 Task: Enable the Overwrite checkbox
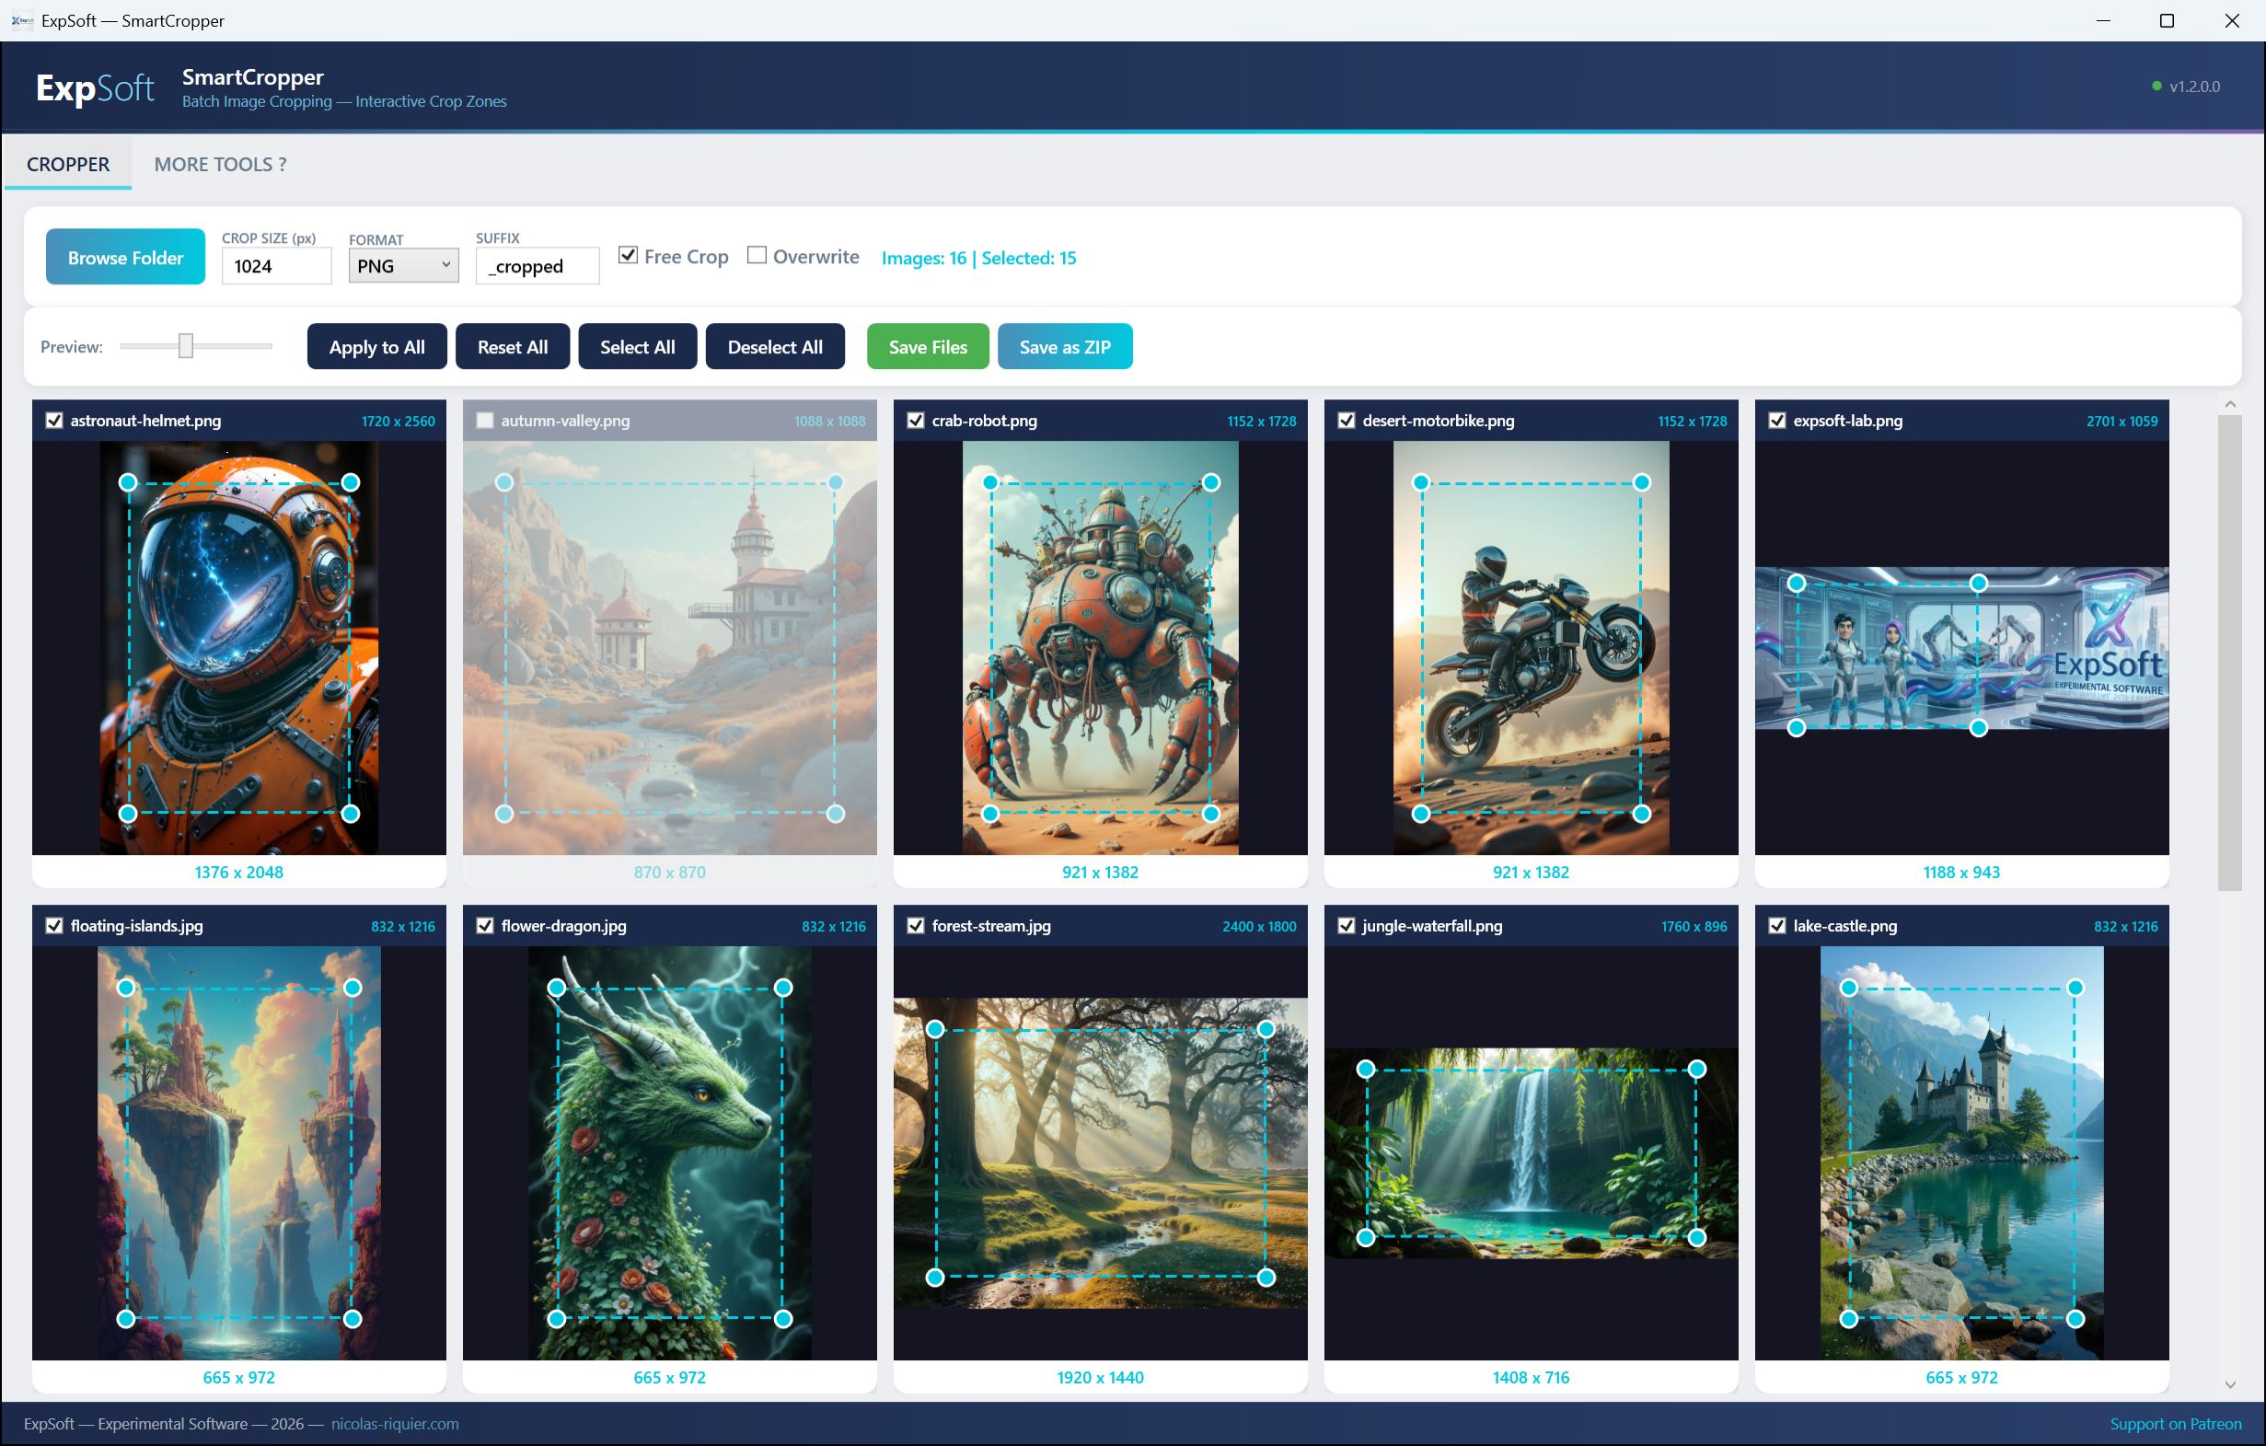[x=757, y=255]
